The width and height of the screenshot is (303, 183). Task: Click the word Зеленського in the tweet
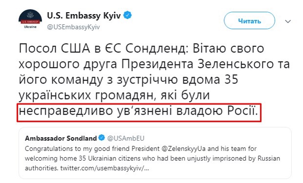pyautogui.click(x=236, y=64)
